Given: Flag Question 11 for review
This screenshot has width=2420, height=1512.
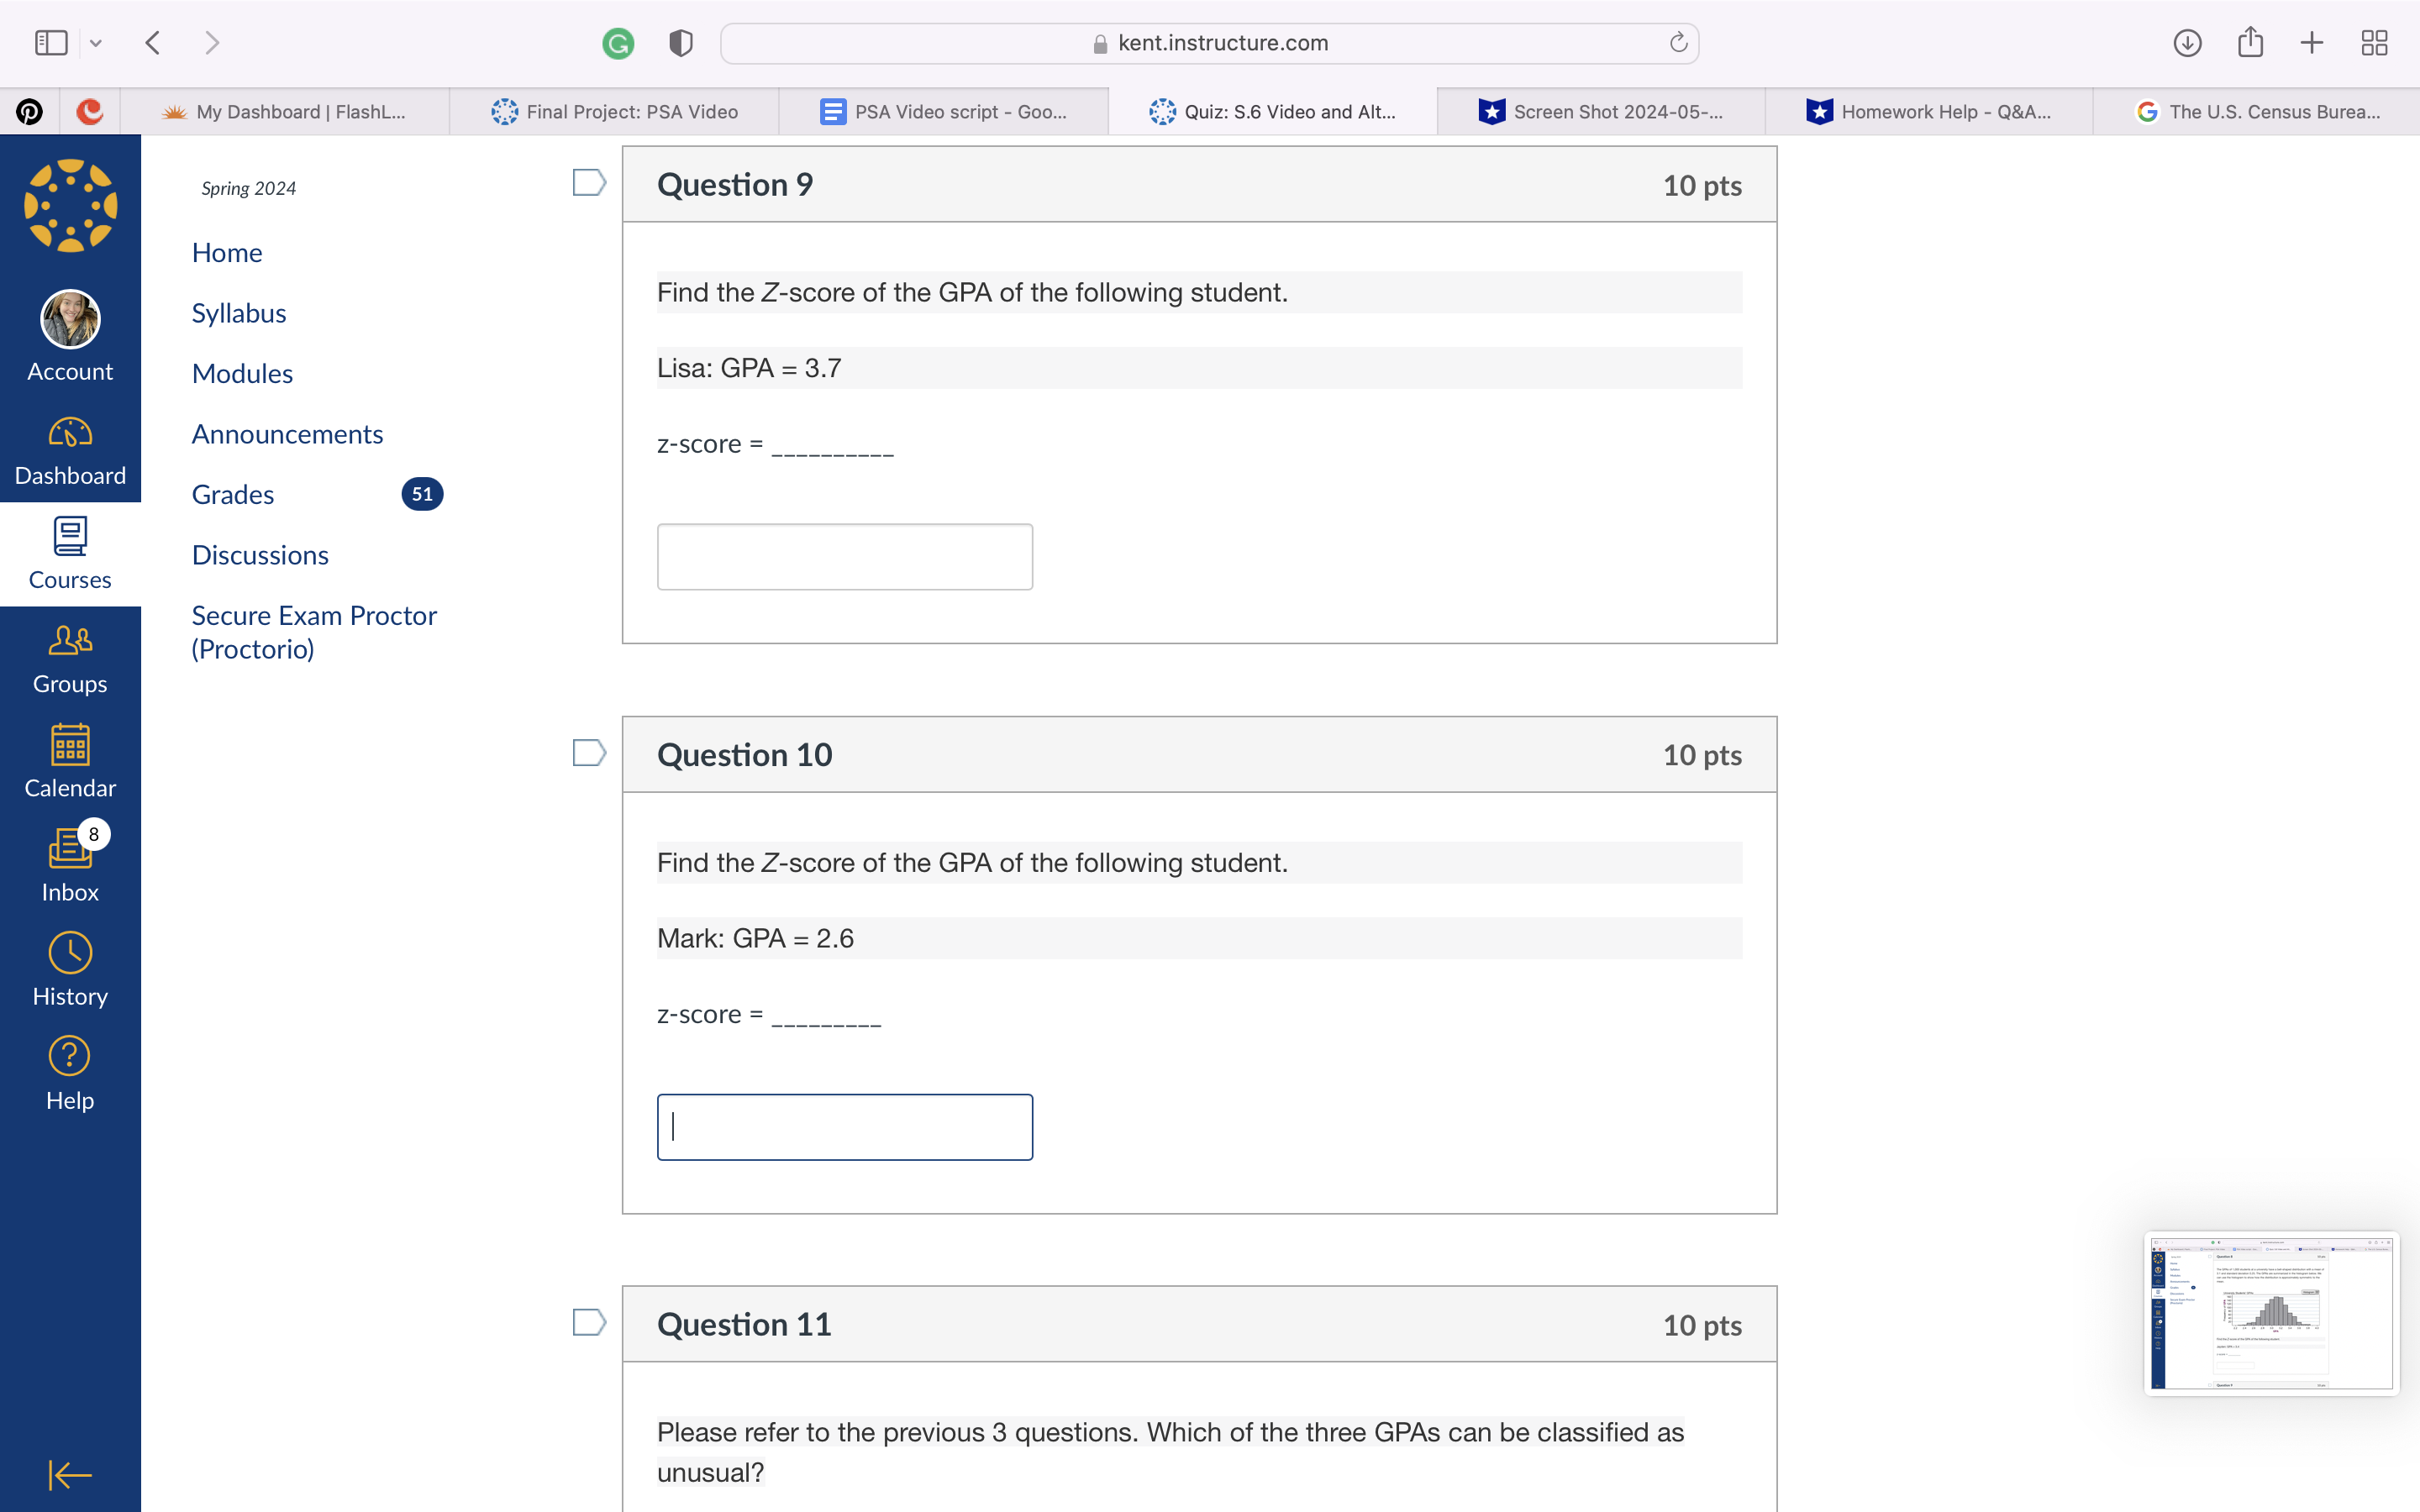Looking at the screenshot, I should click(x=589, y=1323).
